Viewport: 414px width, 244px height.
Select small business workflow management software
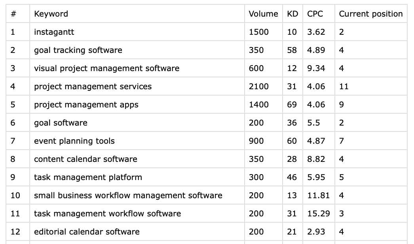[128, 195]
